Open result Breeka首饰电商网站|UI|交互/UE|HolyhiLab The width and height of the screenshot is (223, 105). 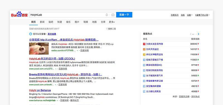[x=66, y=74]
